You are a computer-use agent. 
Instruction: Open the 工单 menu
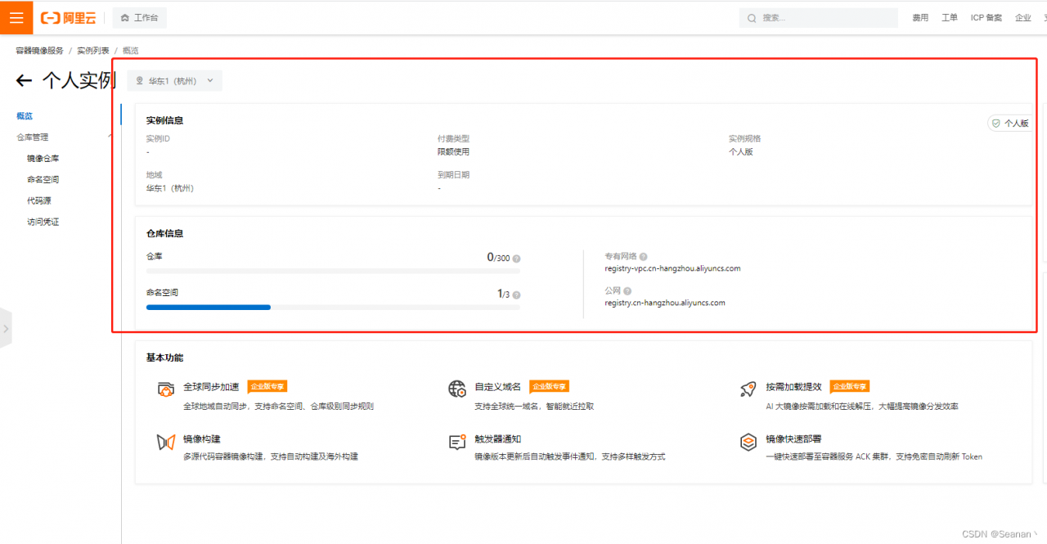(950, 18)
